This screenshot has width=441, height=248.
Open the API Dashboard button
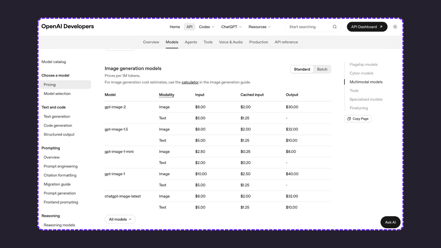click(367, 27)
